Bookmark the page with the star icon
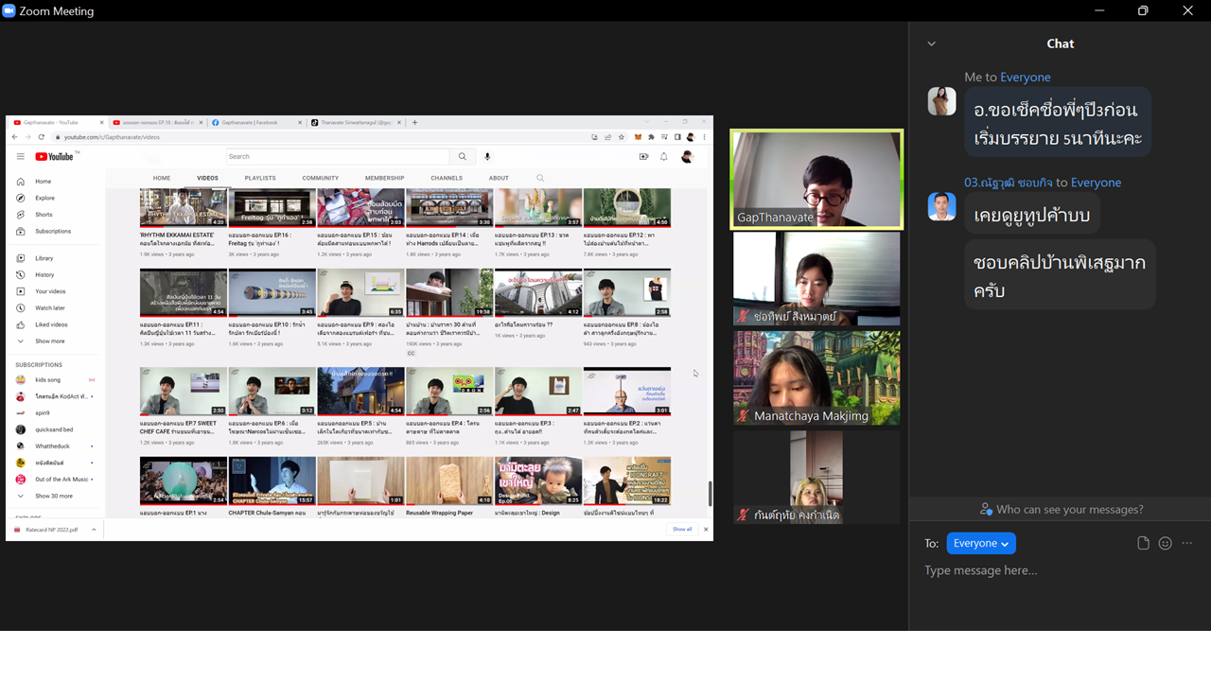1211x681 pixels. pyautogui.click(x=621, y=137)
